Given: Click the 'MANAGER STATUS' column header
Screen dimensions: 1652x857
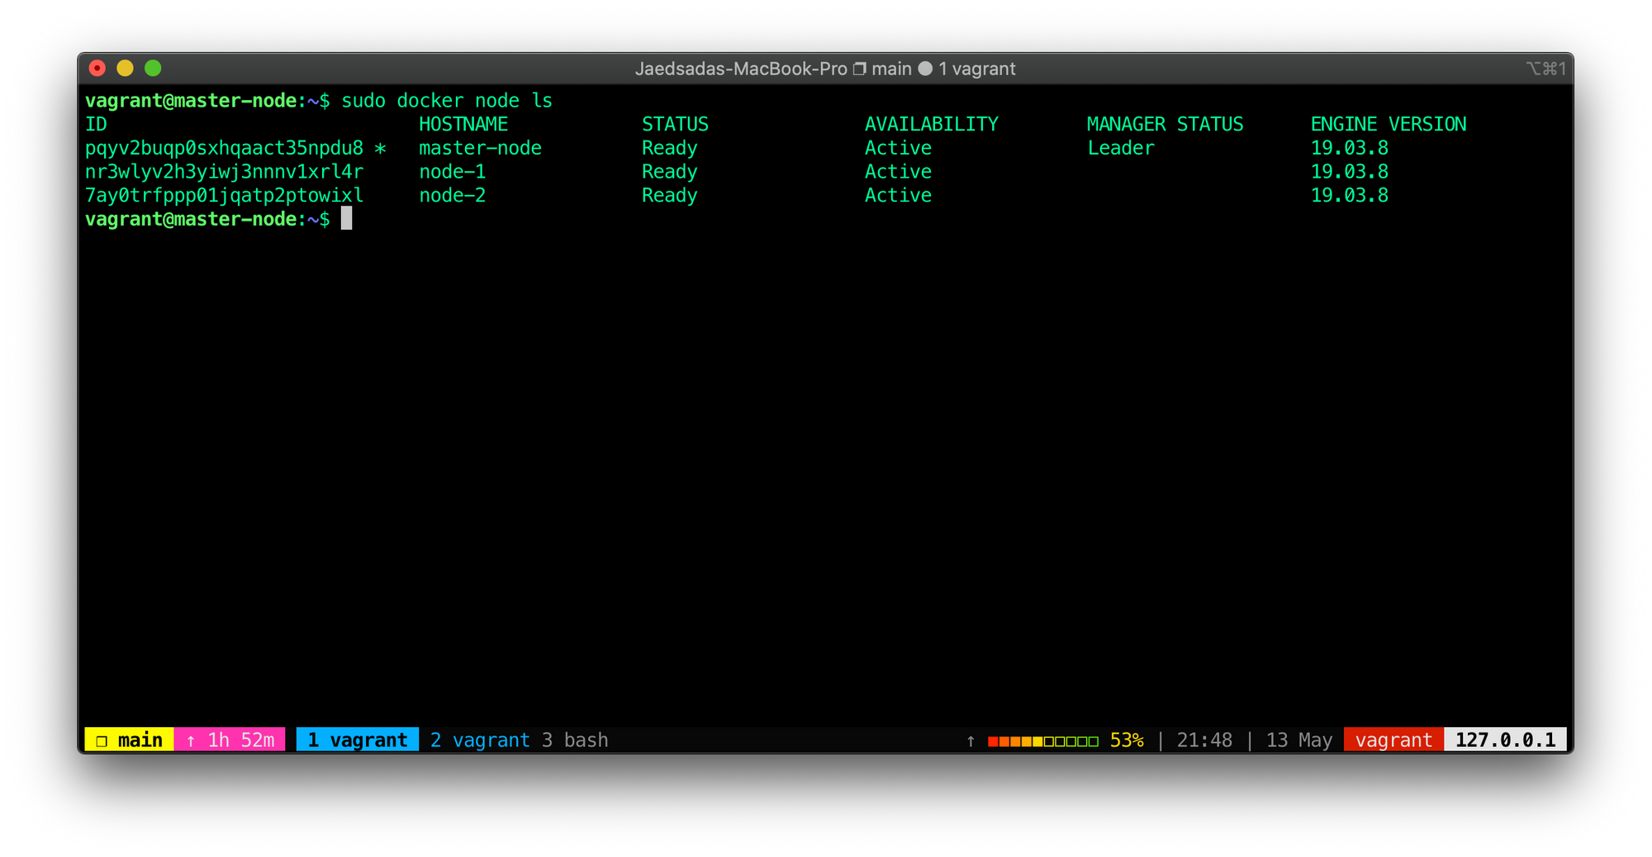Looking at the screenshot, I should (x=1165, y=124).
